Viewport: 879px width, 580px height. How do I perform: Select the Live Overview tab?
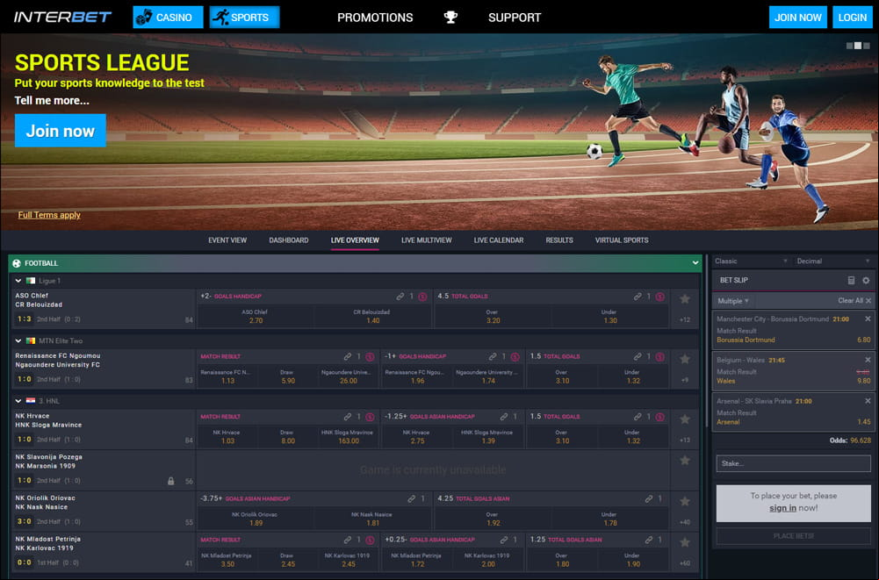tap(355, 240)
